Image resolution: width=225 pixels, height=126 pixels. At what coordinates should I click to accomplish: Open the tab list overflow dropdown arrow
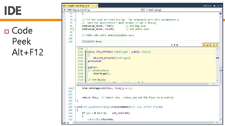(221, 6)
